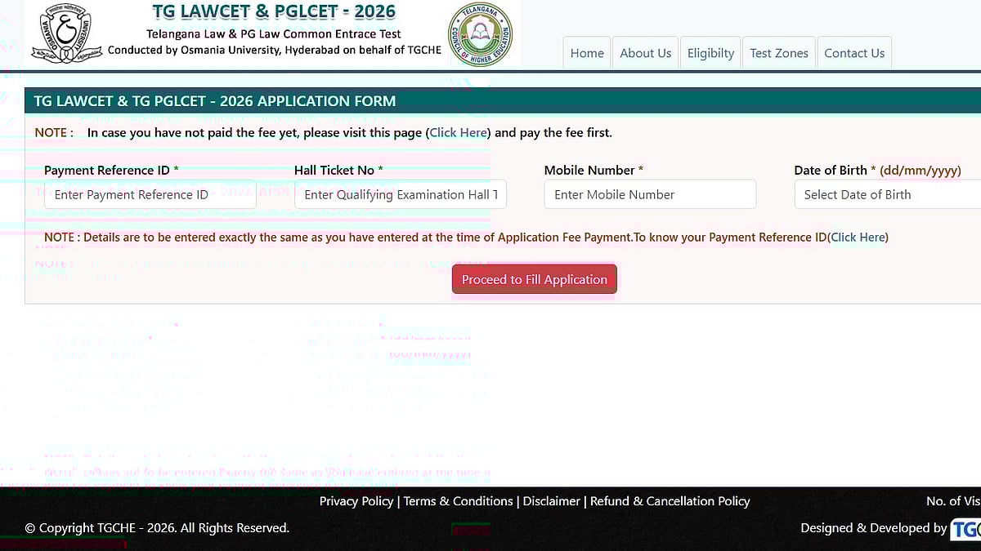Image resolution: width=981 pixels, height=551 pixels.
Task: View Terms & Conditions
Action: click(458, 501)
